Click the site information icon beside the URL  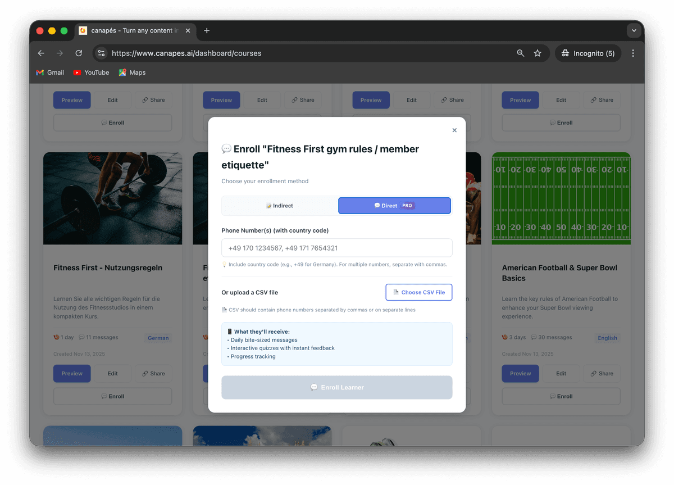pos(101,53)
